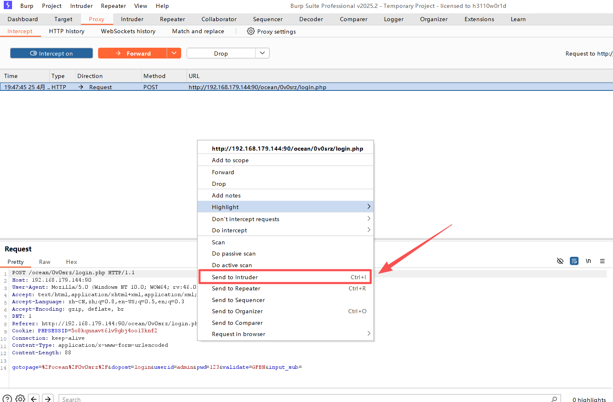Select the POST login.php request row
The image size is (613, 402).
tap(306, 87)
